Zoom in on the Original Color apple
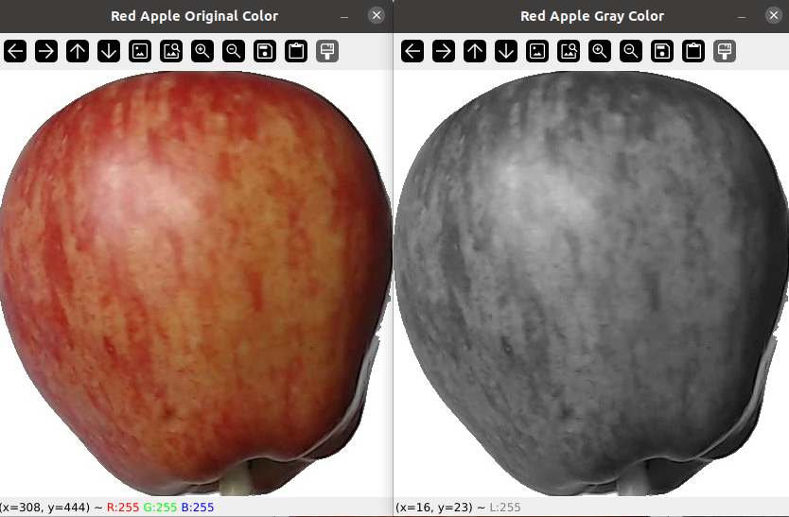 click(x=202, y=51)
